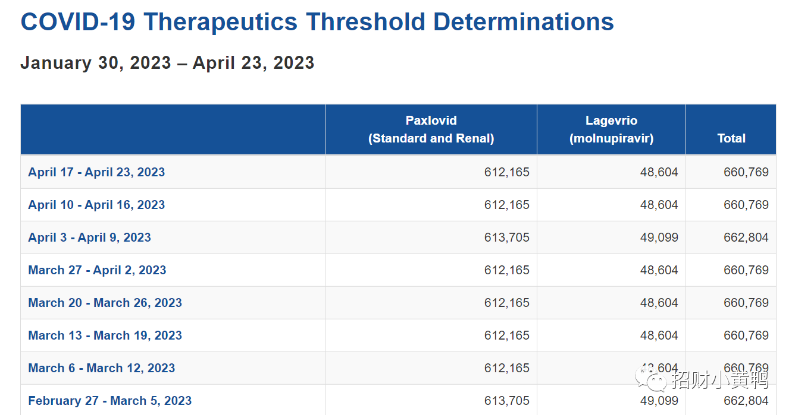Click the COVID-19 Therapeutics Threshold Determinations title
Image resolution: width=795 pixels, height=415 pixels.
tap(317, 23)
